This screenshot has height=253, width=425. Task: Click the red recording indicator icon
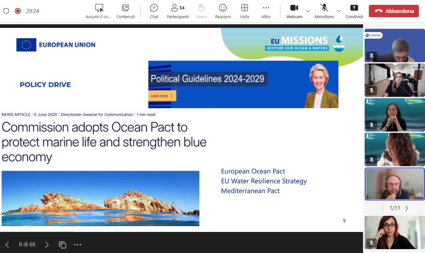point(18,11)
